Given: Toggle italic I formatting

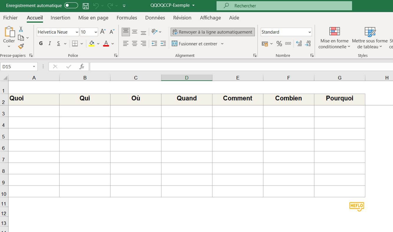Looking at the screenshot, I should (50, 44).
